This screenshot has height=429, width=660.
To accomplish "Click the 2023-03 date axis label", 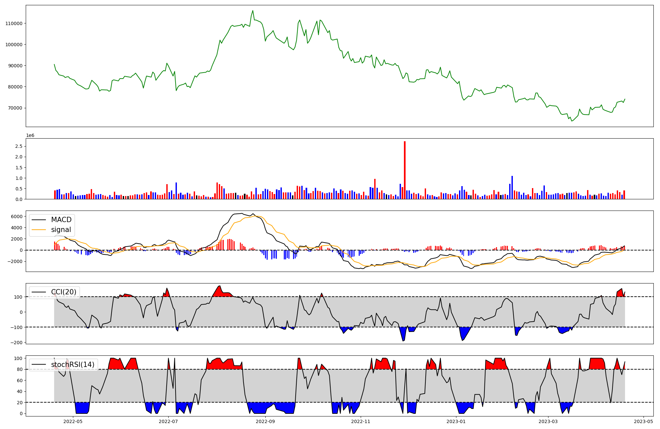I will [x=548, y=421].
